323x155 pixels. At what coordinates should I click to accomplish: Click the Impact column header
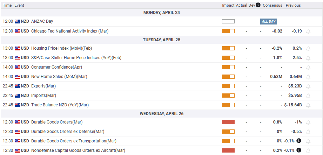tap(228, 5)
